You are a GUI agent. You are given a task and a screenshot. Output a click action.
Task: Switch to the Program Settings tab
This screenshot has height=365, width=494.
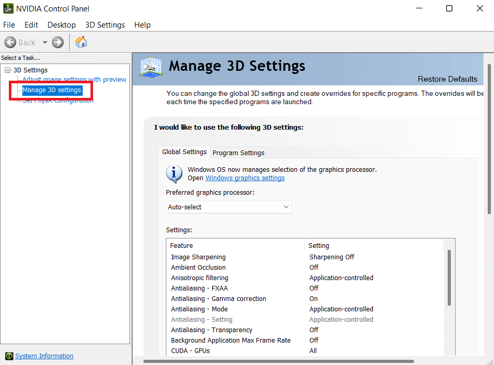point(239,153)
